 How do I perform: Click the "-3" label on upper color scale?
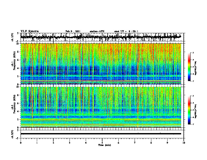pyautogui.click(x=193, y=53)
